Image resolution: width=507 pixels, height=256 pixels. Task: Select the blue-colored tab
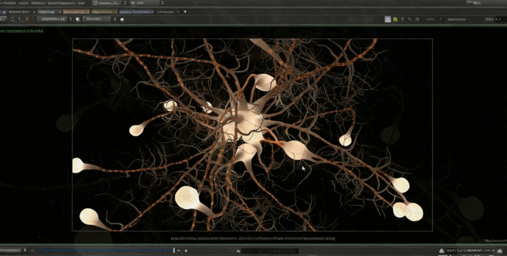tap(137, 11)
